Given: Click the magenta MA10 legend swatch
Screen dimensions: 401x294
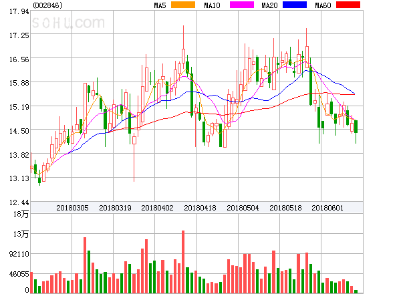Looking at the screenshot, I should (x=242, y=5).
